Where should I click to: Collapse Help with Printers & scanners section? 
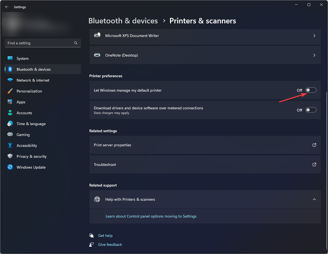point(314,199)
